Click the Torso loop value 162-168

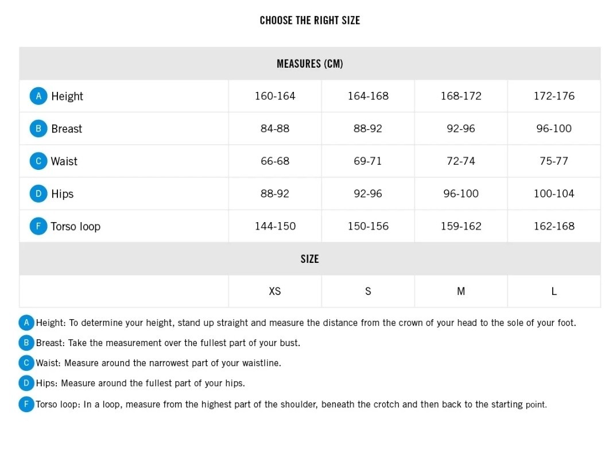[554, 226]
